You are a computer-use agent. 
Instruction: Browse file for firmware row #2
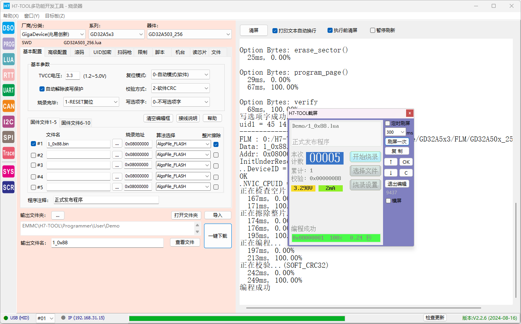(117, 155)
